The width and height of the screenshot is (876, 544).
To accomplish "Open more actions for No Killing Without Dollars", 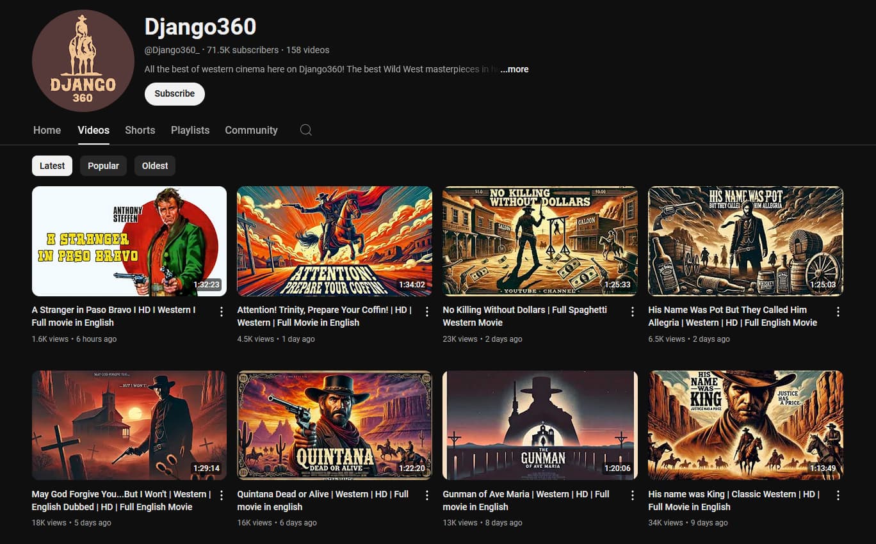I will (x=633, y=312).
